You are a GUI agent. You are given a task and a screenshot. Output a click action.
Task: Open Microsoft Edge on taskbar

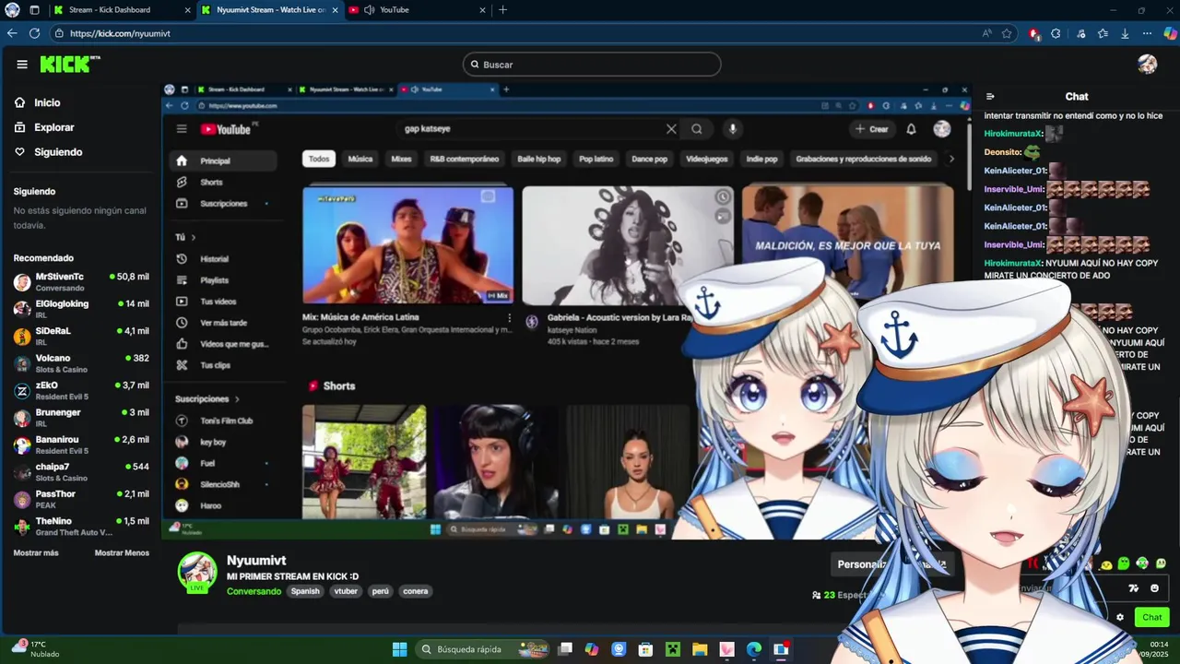pyautogui.click(x=754, y=649)
